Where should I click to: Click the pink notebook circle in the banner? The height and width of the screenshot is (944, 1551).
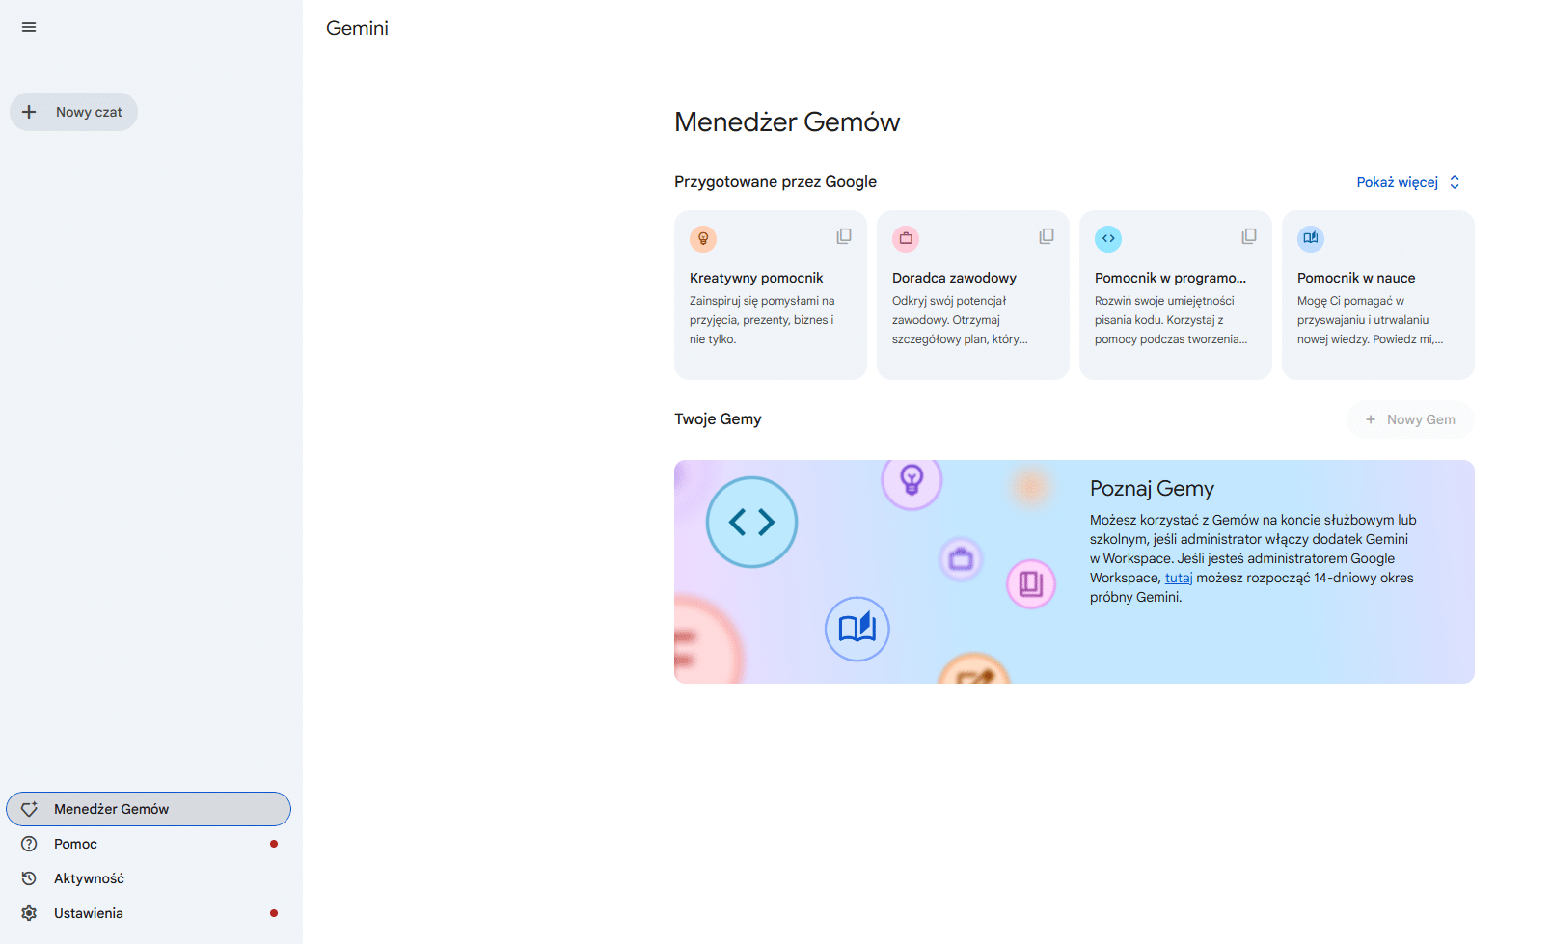click(1031, 584)
